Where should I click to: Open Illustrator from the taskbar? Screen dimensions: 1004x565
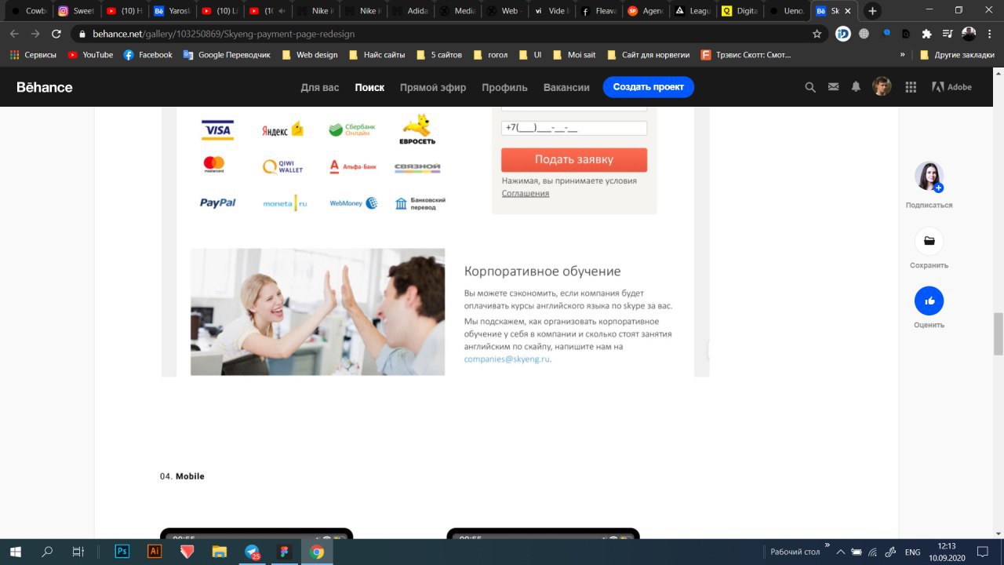pos(155,552)
